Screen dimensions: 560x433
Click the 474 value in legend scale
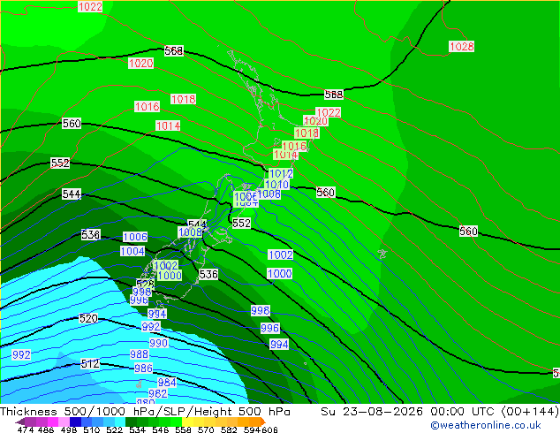point(26,429)
